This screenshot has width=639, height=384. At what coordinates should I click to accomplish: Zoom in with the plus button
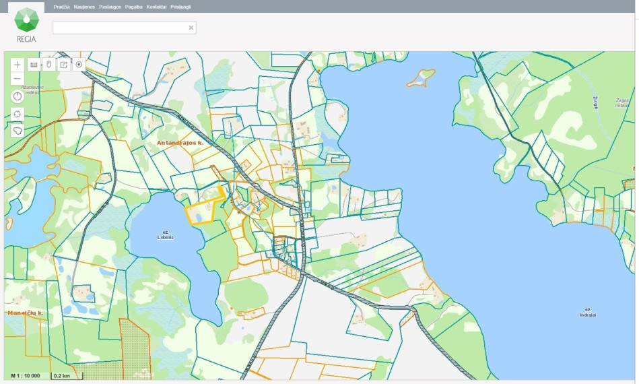coord(17,65)
